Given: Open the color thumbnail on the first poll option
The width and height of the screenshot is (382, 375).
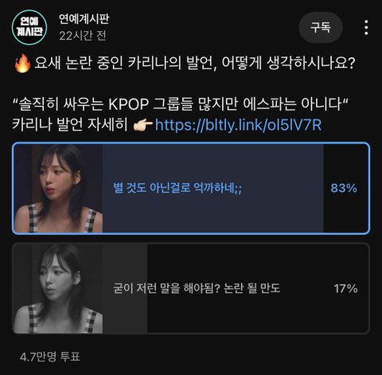Looking at the screenshot, I should (x=59, y=189).
